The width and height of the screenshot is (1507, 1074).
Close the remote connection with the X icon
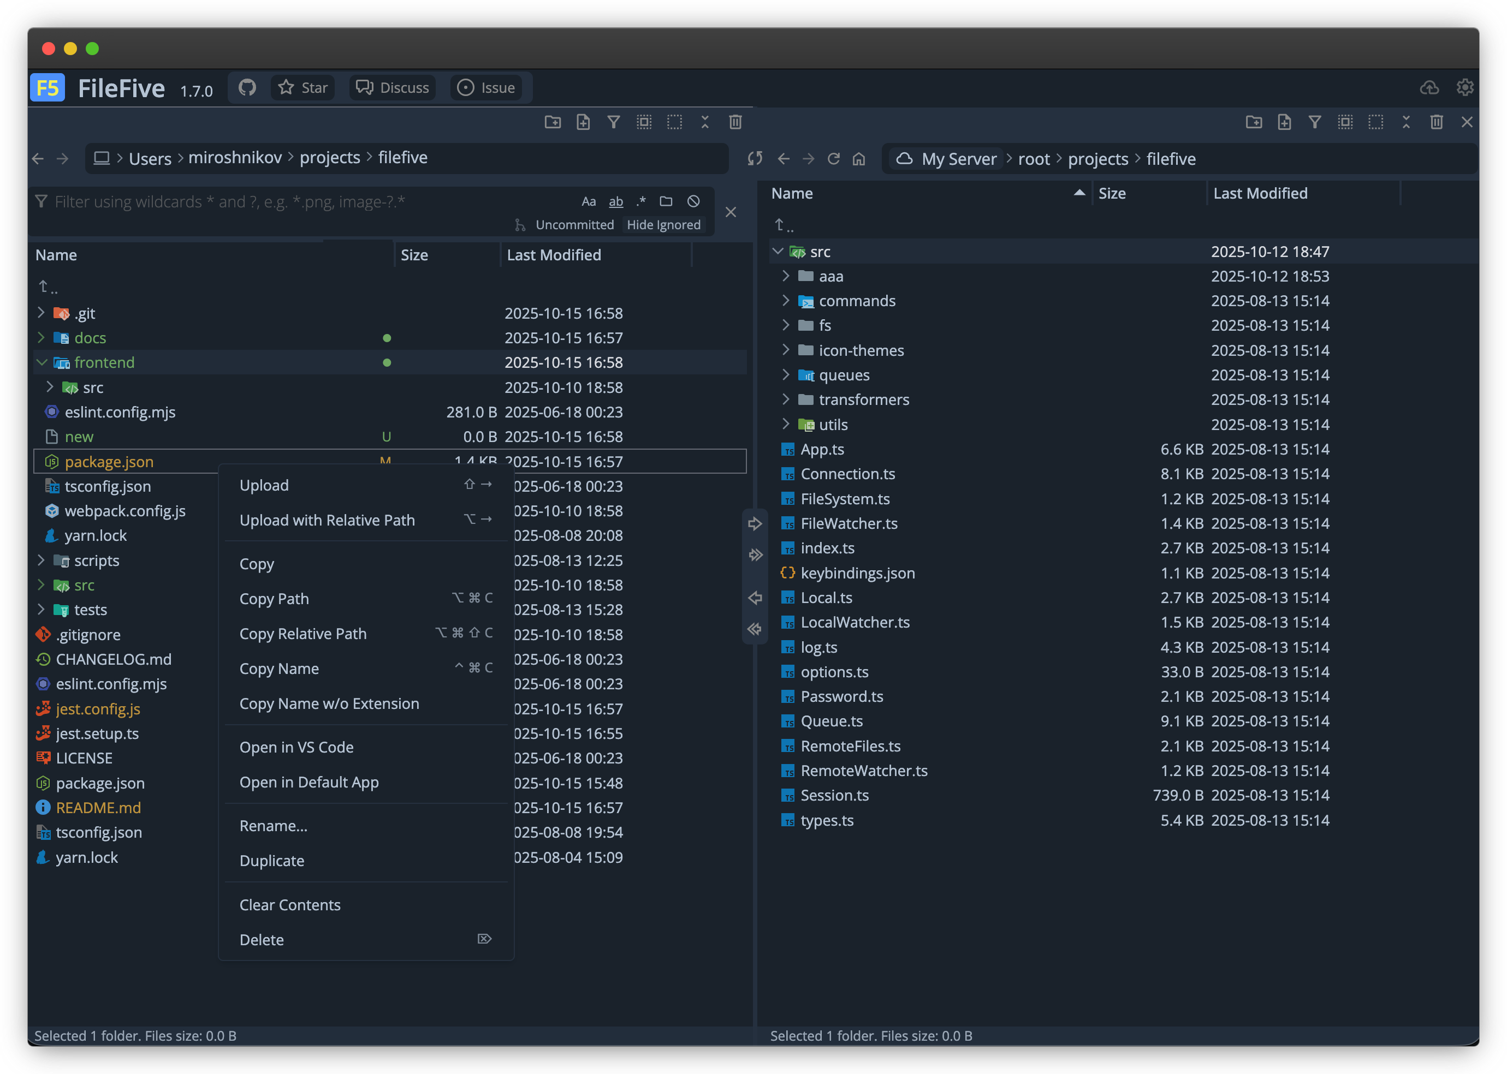(1467, 122)
